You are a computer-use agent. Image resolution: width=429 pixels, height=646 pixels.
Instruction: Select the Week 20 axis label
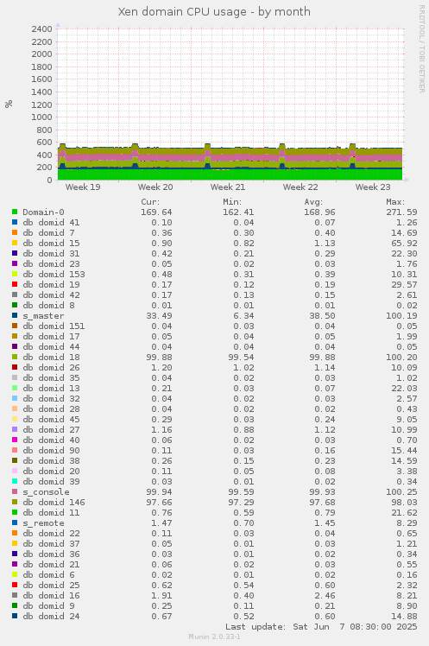pyautogui.click(x=155, y=187)
